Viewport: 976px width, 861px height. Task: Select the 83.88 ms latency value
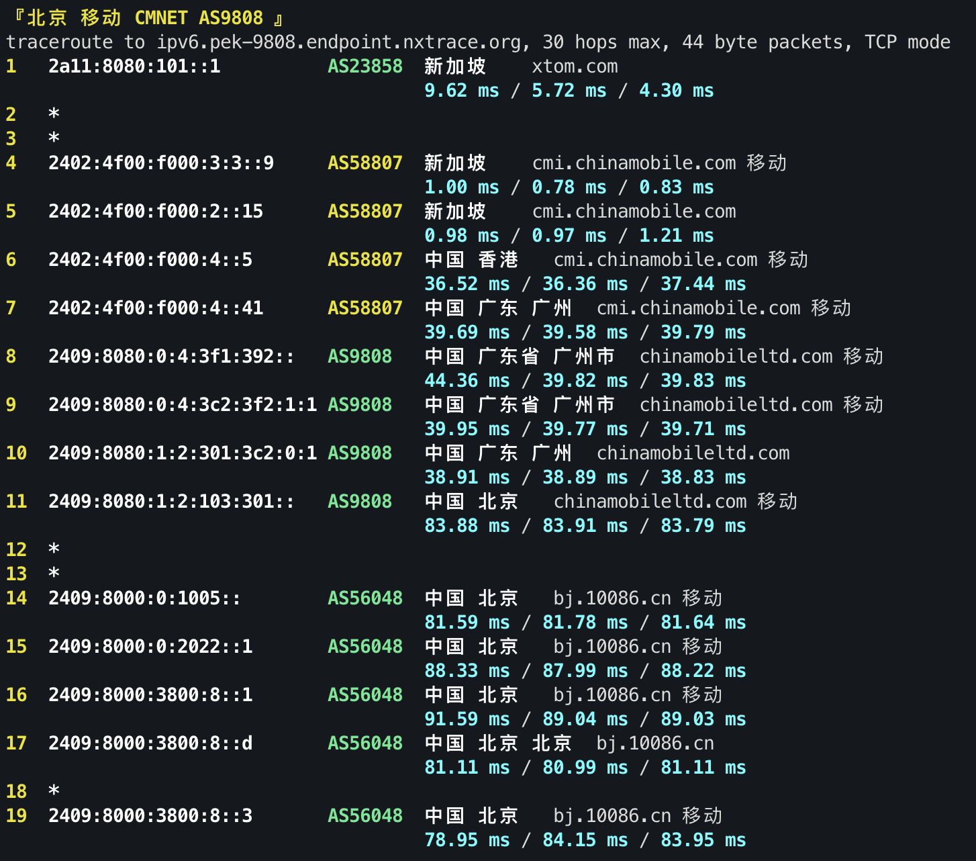click(x=467, y=526)
